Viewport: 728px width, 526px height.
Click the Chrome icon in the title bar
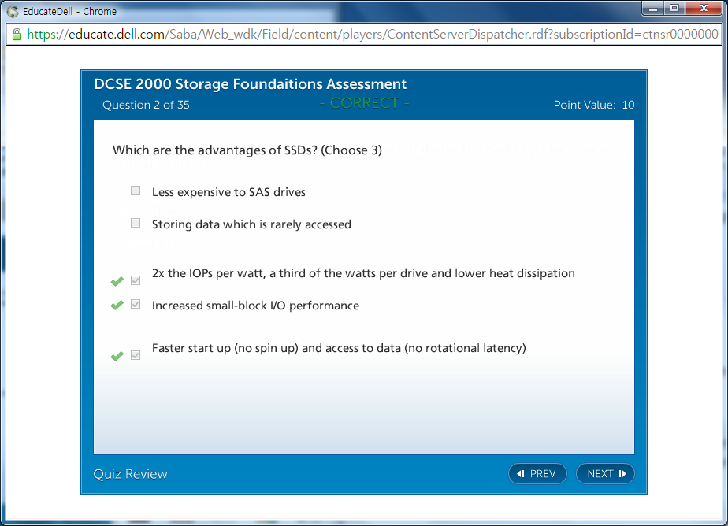[x=12, y=11]
